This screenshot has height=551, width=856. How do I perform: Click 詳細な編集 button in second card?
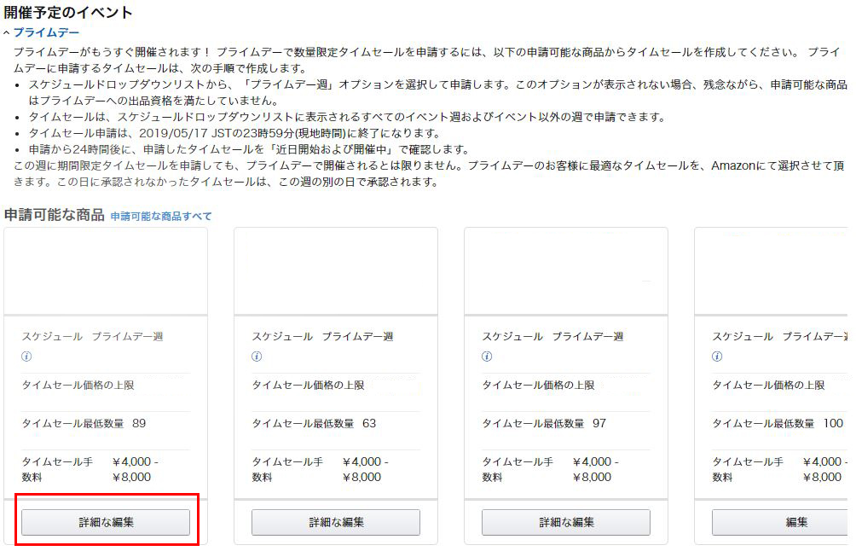[336, 522]
